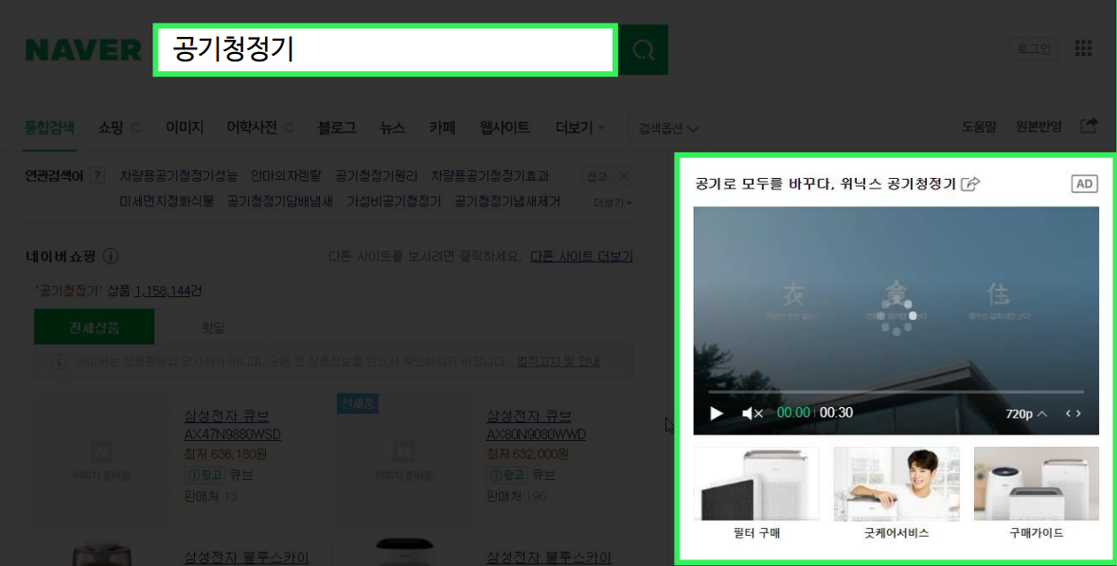
Task: Open the help icon next to 연관검색어
Action: 98,175
